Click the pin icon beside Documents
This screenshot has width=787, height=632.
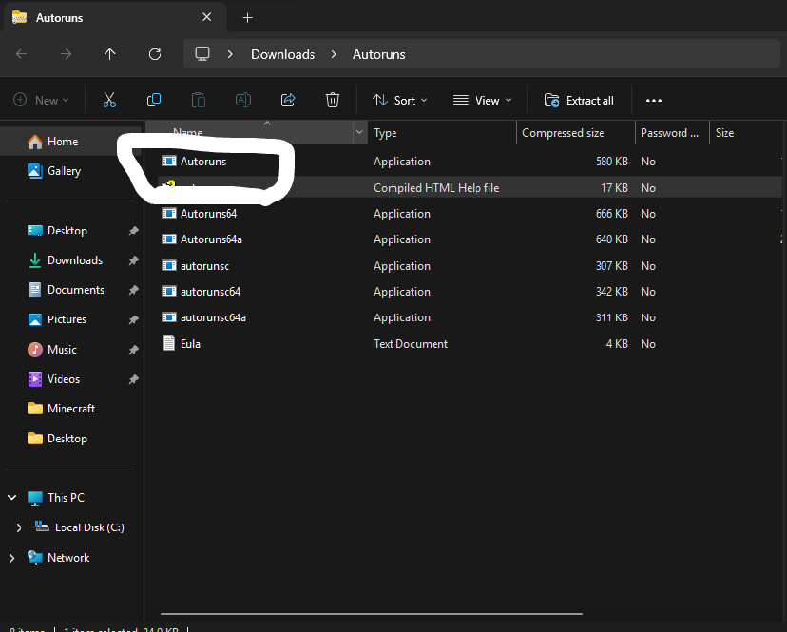tap(133, 290)
